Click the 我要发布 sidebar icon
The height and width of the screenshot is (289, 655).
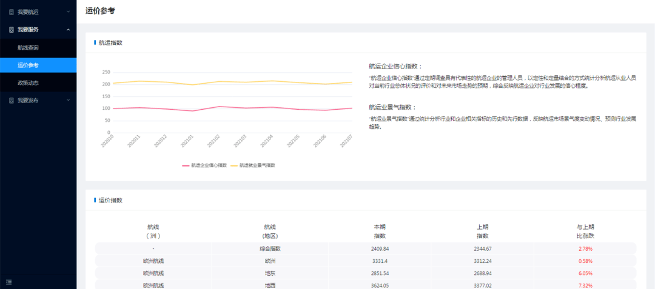tap(12, 101)
